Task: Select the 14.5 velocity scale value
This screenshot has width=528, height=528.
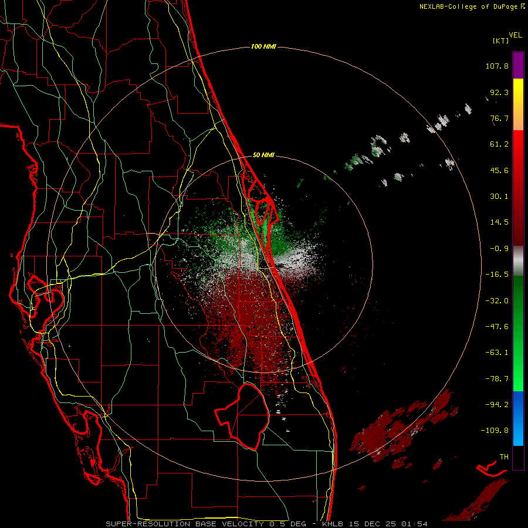Action: [x=499, y=222]
